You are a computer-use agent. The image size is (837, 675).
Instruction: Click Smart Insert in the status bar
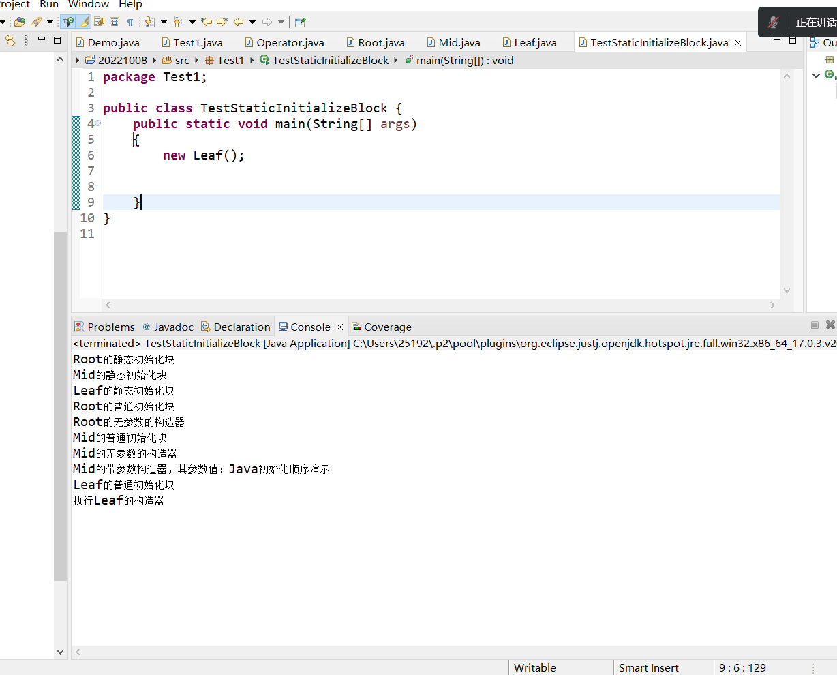tap(649, 667)
